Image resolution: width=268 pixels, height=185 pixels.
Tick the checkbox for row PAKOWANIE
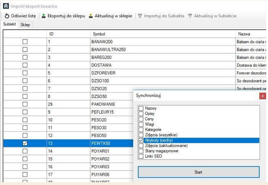pyautogui.click(x=25, y=104)
